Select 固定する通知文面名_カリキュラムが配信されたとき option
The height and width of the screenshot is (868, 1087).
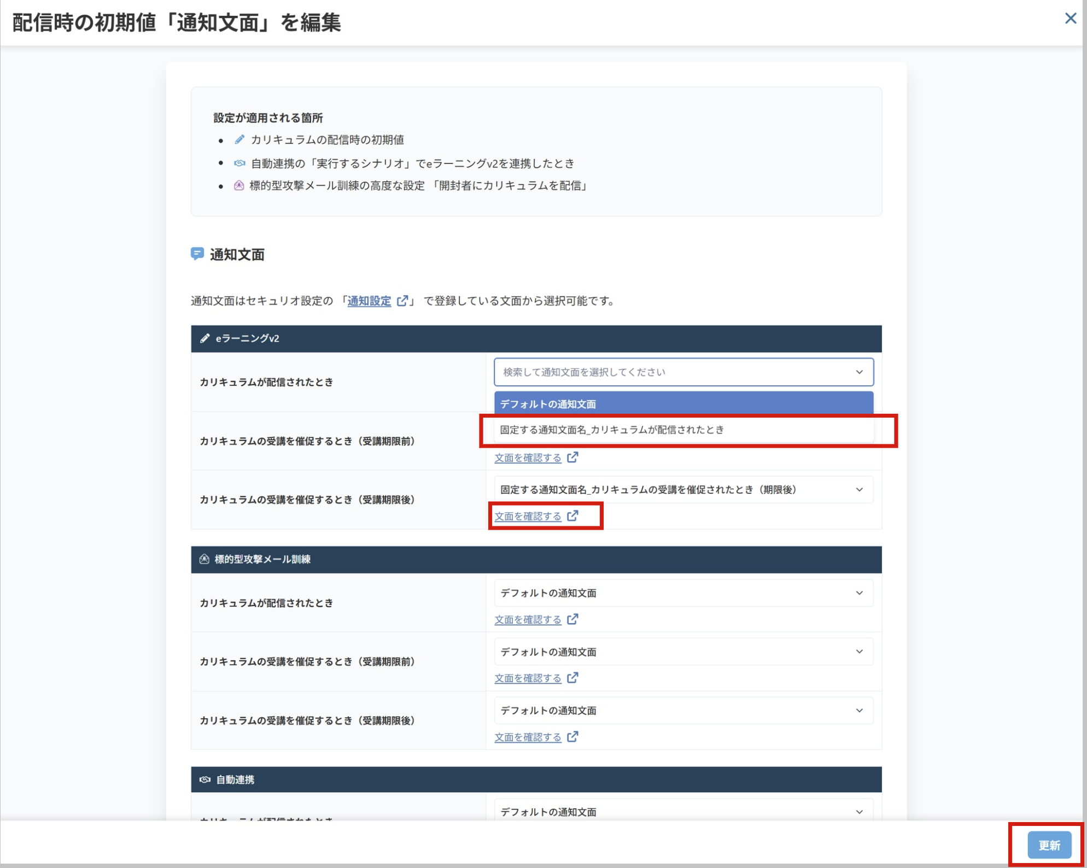pyautogui.click(x=683, y=430)
